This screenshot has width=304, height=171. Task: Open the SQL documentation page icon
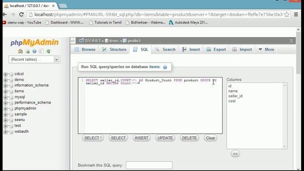[41, 51]
